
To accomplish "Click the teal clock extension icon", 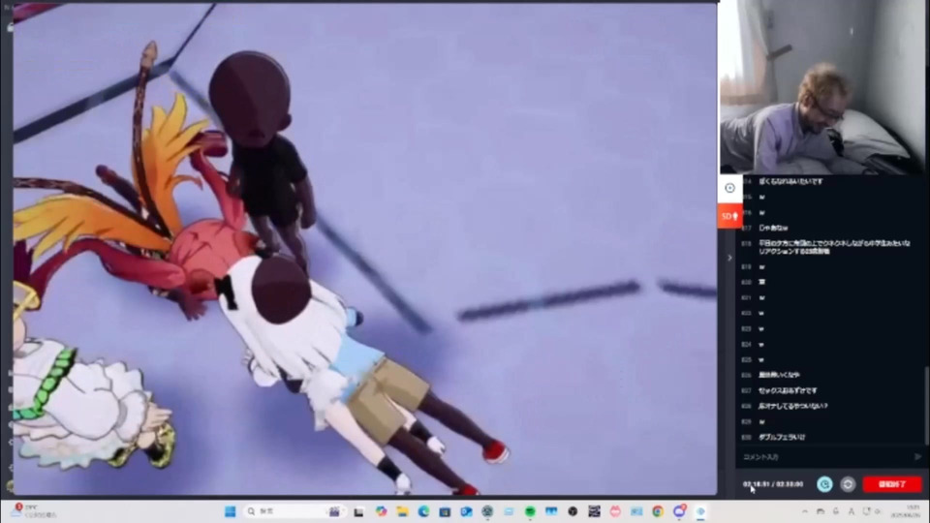I will pyautogui.click(x=824, y=484).
